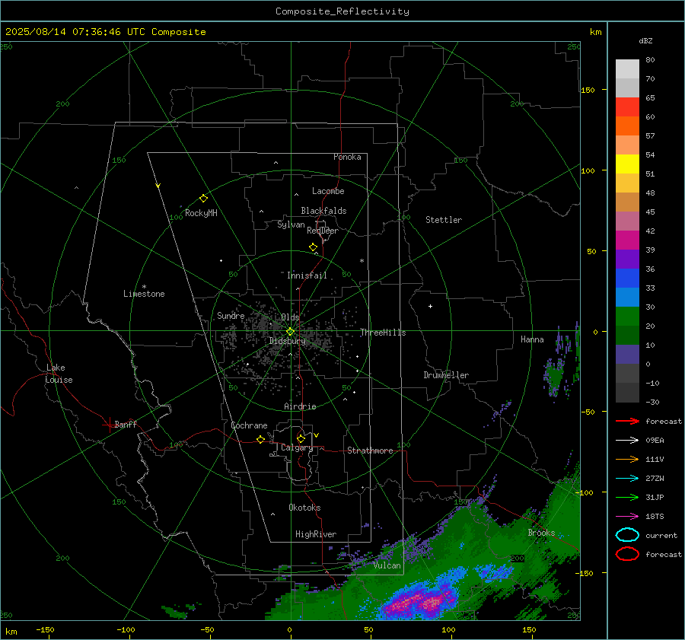The height and width of the screenshot is (640, 685).
Task: Click the Blackfalds city label
Action: [323, 211]
